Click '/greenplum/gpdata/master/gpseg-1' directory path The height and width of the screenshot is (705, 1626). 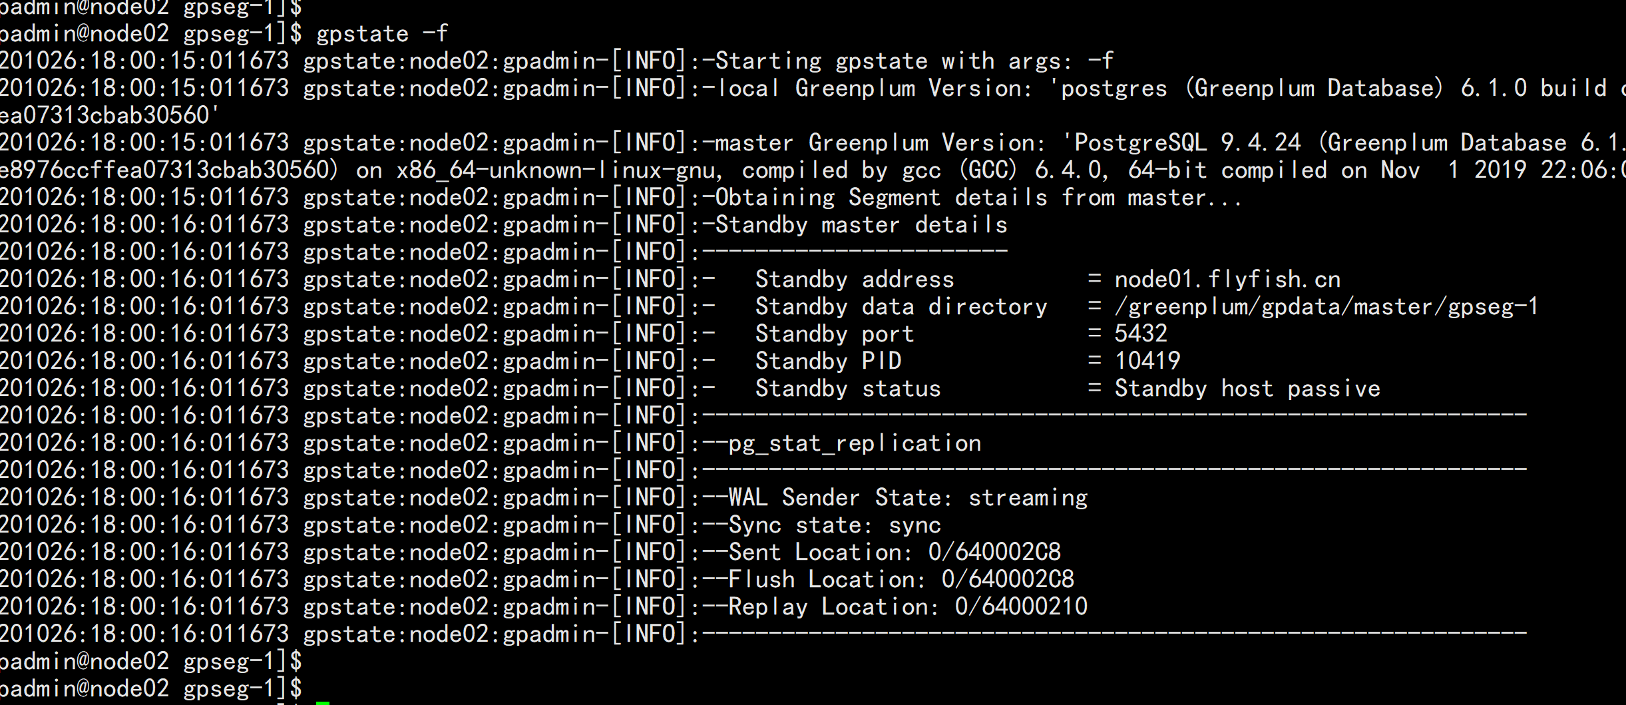(x=1326, y=307)
